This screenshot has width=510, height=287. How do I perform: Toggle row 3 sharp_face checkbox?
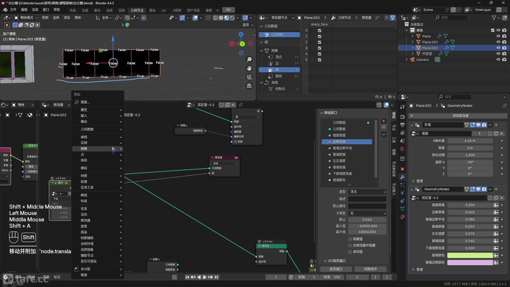click(320, 48)
